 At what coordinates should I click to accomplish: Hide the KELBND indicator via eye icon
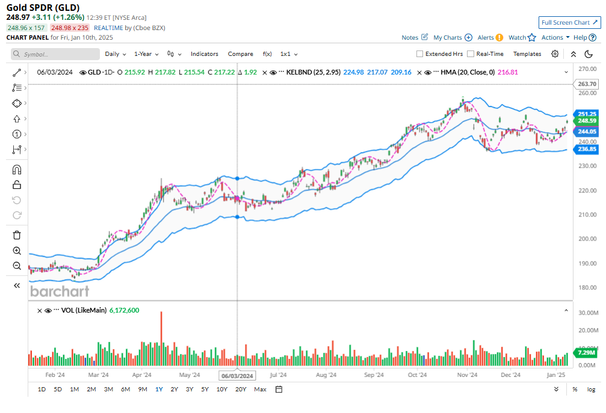coord(273,72)
